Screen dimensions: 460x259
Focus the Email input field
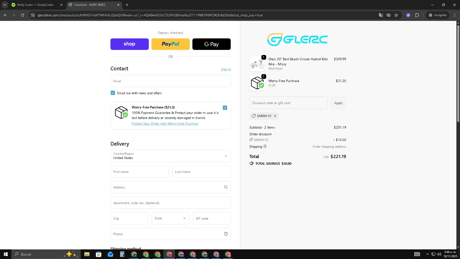click(x=171, y=81)
